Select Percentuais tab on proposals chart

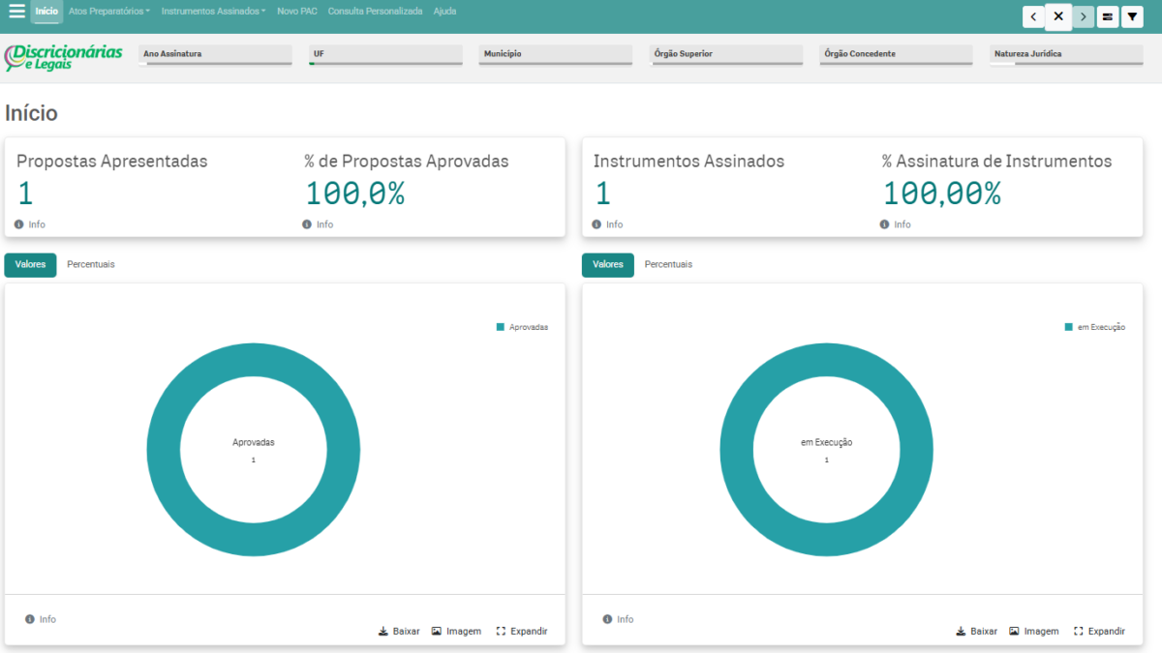point(91,265)
